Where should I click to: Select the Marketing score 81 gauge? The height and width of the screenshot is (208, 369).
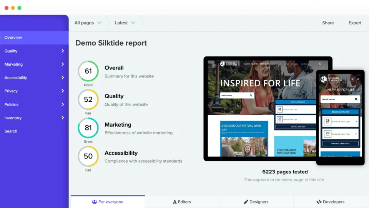(88, 128)
